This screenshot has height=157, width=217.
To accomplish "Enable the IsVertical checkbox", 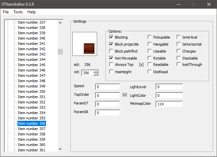I will tap(179, 37).
